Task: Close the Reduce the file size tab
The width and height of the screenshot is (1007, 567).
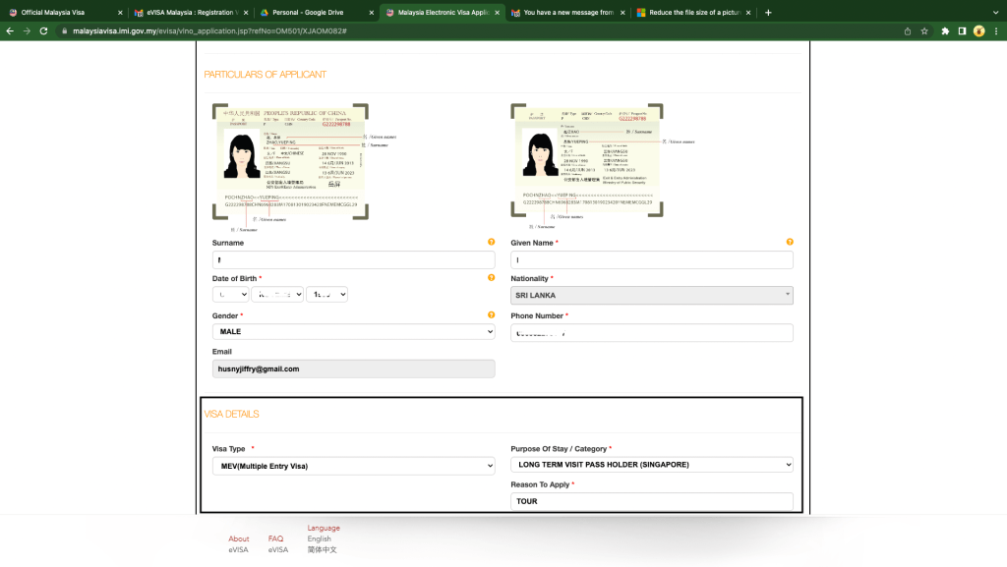Action: [748, 12]
